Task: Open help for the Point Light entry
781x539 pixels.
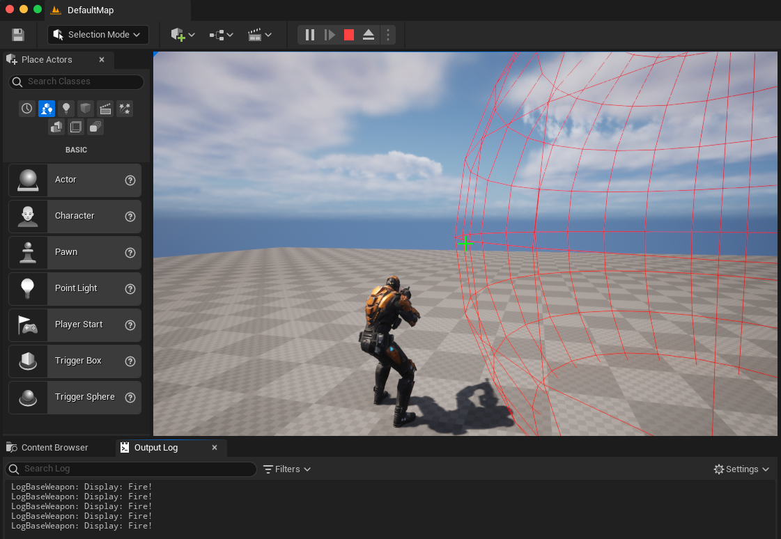Action: (130, 289)
